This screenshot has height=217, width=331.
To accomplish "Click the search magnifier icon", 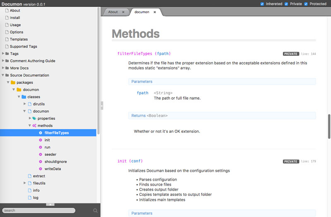I will 95,210.
